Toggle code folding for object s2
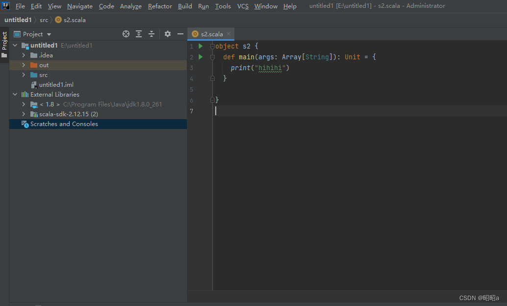Image resolution: width=507 pixels, height=306 pixels. coord(212,46)
